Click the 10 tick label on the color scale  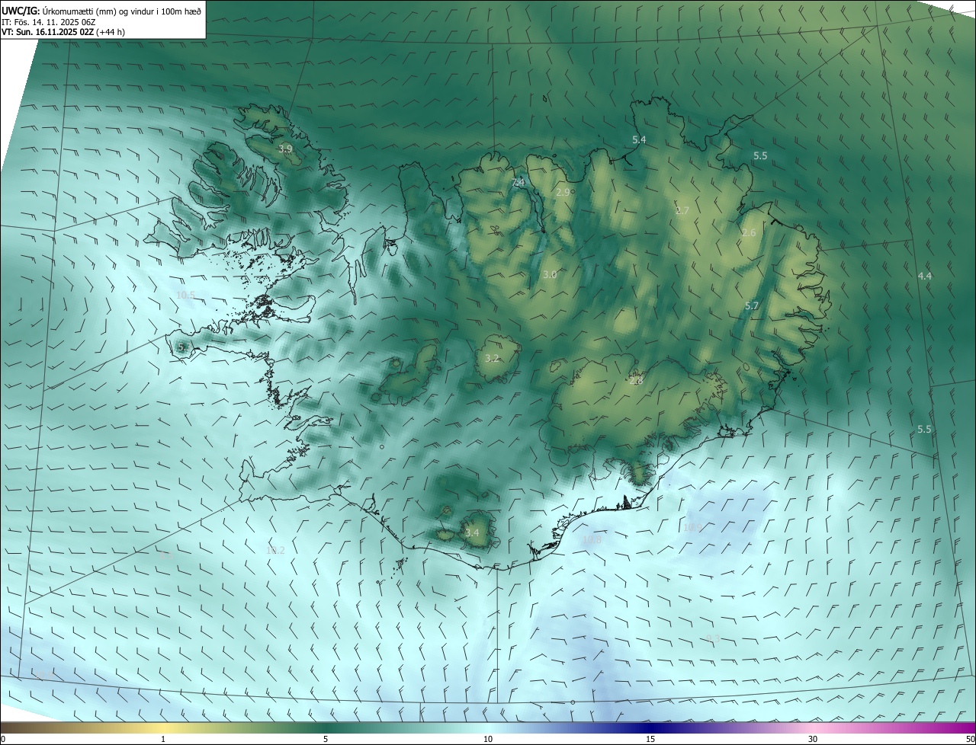click(488, 739)
